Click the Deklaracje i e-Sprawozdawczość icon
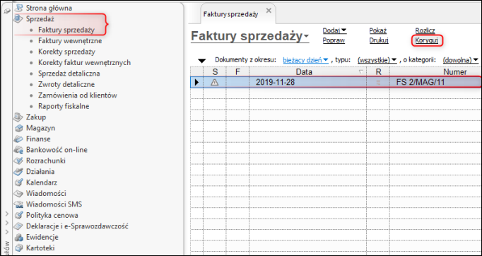The image size is (482, 256). coord(19,226)
